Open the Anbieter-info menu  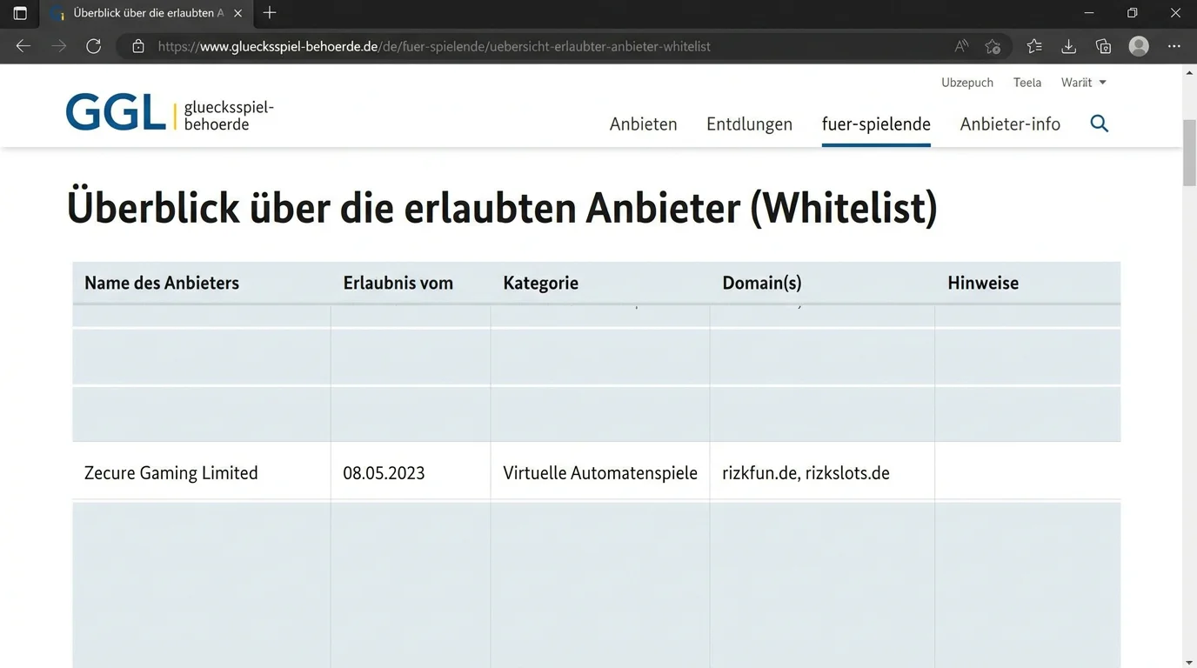pyautogui.click(x=1010, y=124)
